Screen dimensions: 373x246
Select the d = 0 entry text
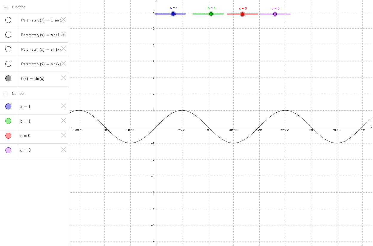pyautogui.click(x=25, y=150)
